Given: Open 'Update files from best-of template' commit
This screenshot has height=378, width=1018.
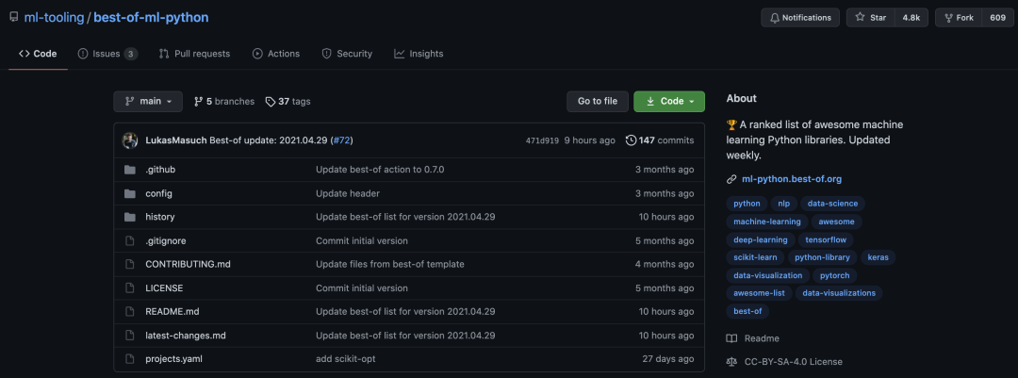Looking at the screenshot, I should pyautogui.click(x=390, y=264).
